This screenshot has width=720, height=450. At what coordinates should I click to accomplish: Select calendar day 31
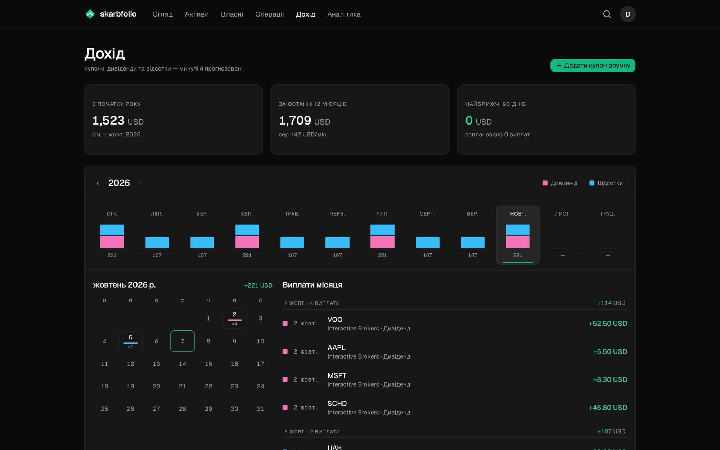(260, 409)
